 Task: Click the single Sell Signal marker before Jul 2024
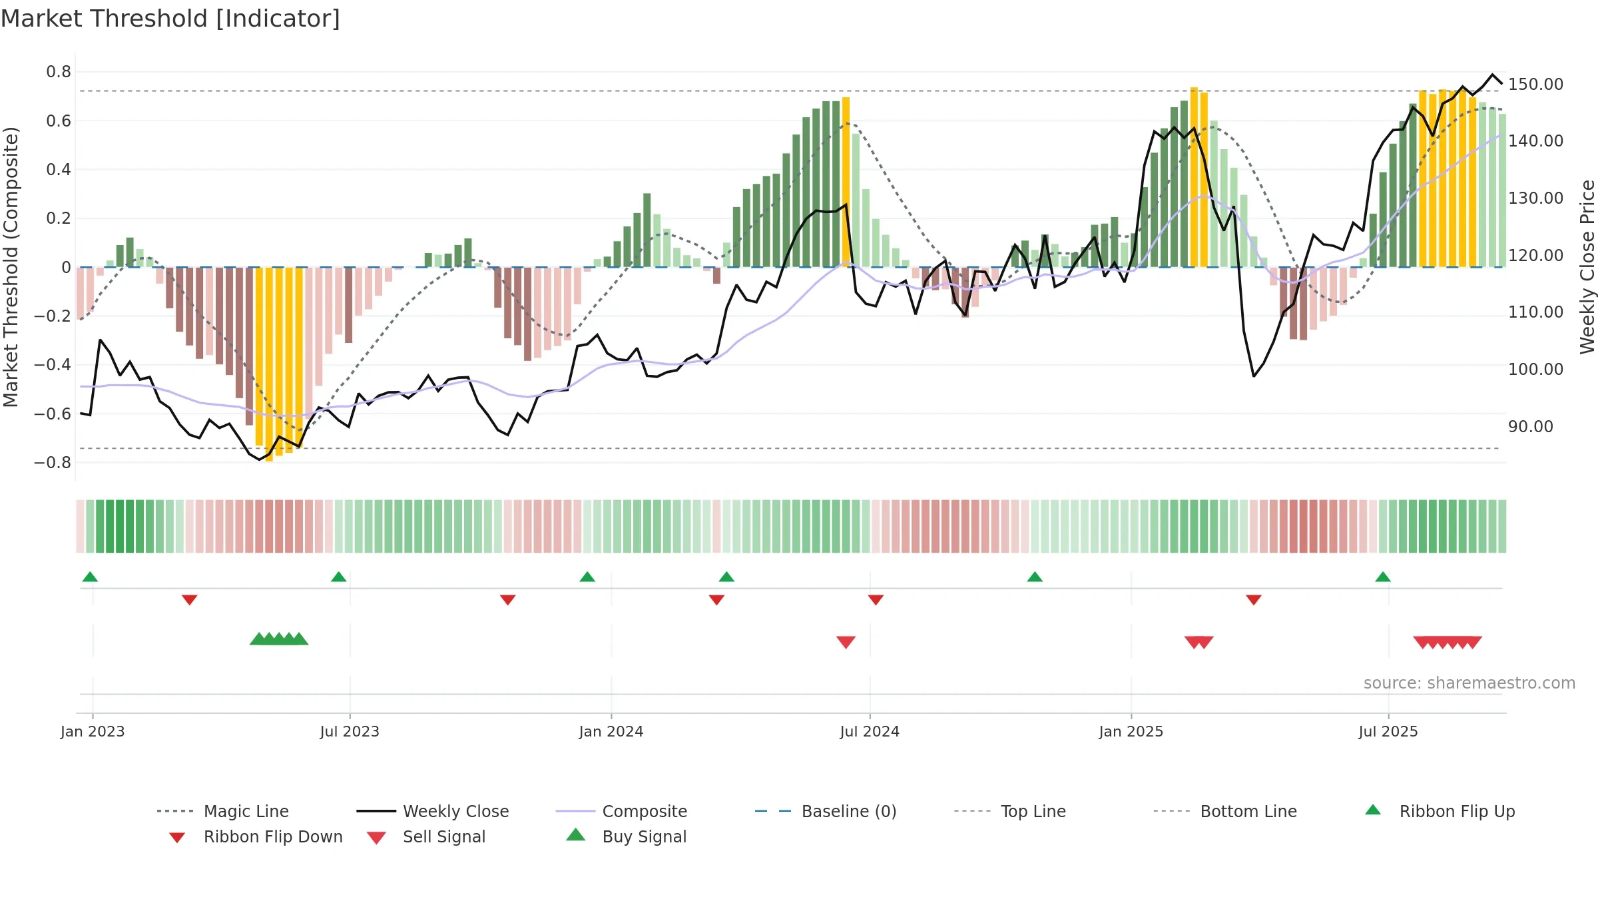coord(846,642)
